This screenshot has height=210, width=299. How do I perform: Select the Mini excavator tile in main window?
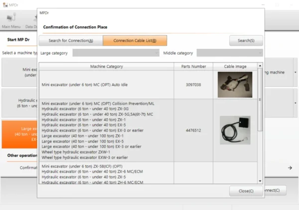coord(19,72)
